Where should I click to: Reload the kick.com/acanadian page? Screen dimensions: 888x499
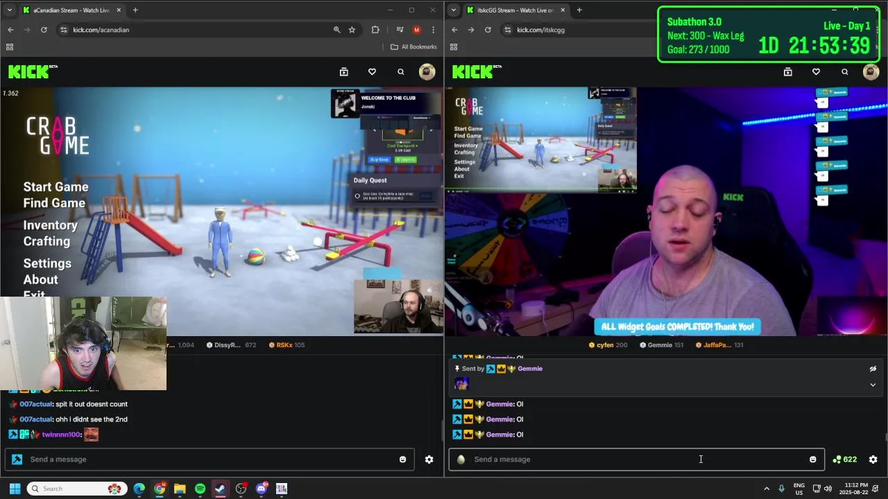point(44,30)
